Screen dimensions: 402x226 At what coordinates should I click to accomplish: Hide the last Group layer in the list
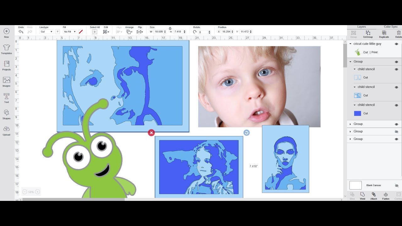[396, 139]
